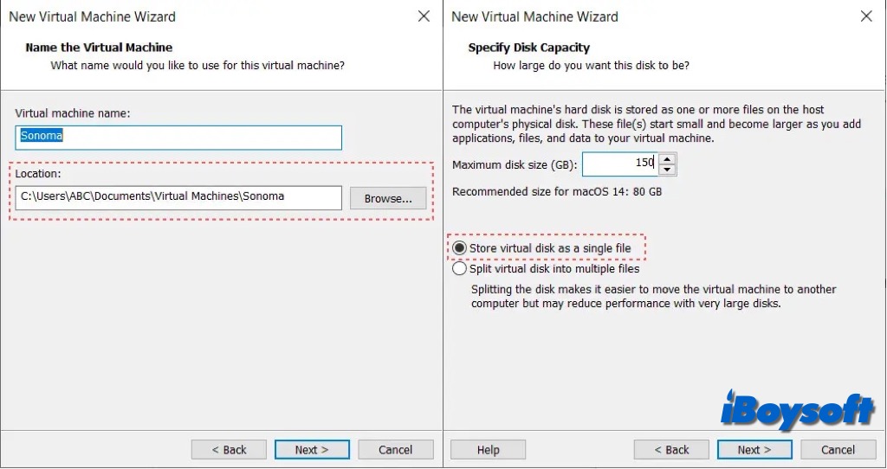The image size is (887, 469).
Task: Open Help in the Specify Disk Capacity dialog
Action: pos(488,450)
